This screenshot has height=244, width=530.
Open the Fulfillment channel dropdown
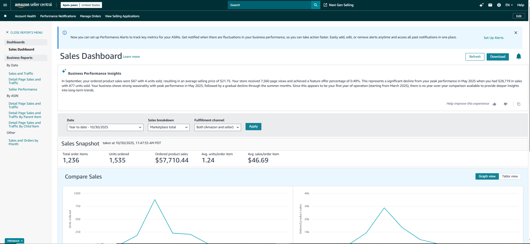pos(217,127)
